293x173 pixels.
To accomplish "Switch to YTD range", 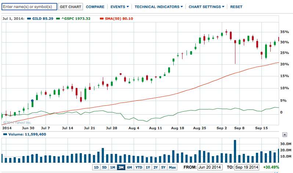I will tap(139, 167).
